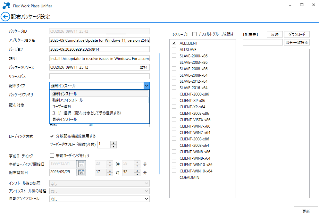Increase サーバーダウンロード閾値 value
Viewport: 319px width, 217px height.
[113, 143]
